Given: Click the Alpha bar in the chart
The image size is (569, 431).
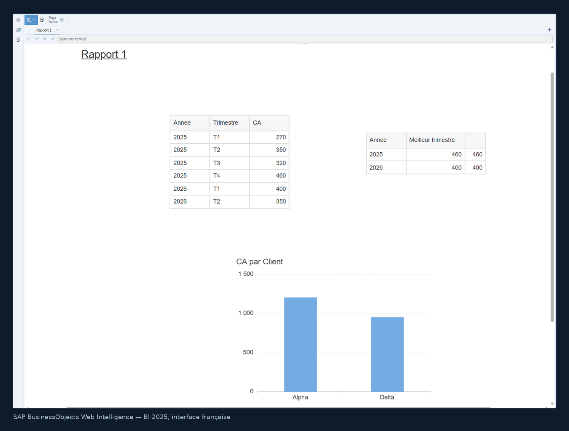Looking at the screenshot, I should [300, 345].
